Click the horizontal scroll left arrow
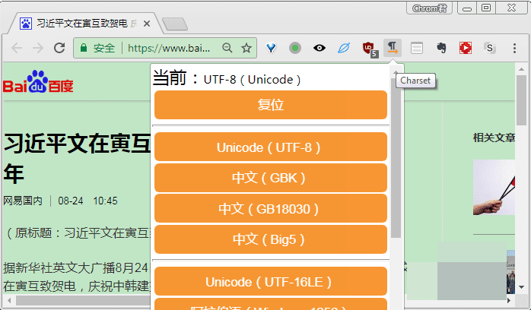Screen dimensions: 531x310 pos(9,300)
